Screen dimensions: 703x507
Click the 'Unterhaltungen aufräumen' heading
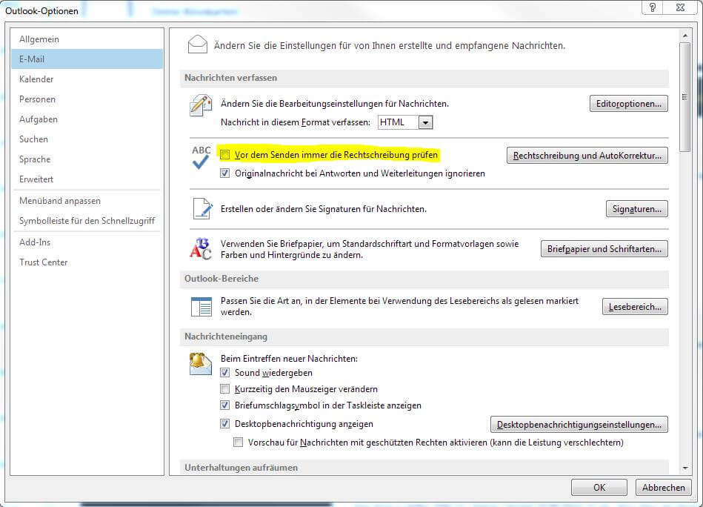(x=241, y=468)
